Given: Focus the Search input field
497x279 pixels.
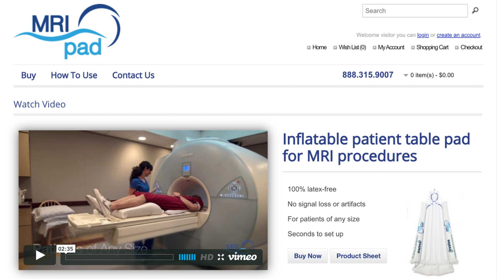Looking at the screenshot, I should pos(415,11).
